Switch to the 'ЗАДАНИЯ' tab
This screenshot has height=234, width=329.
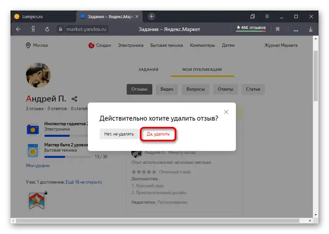(x=148, y=70)
